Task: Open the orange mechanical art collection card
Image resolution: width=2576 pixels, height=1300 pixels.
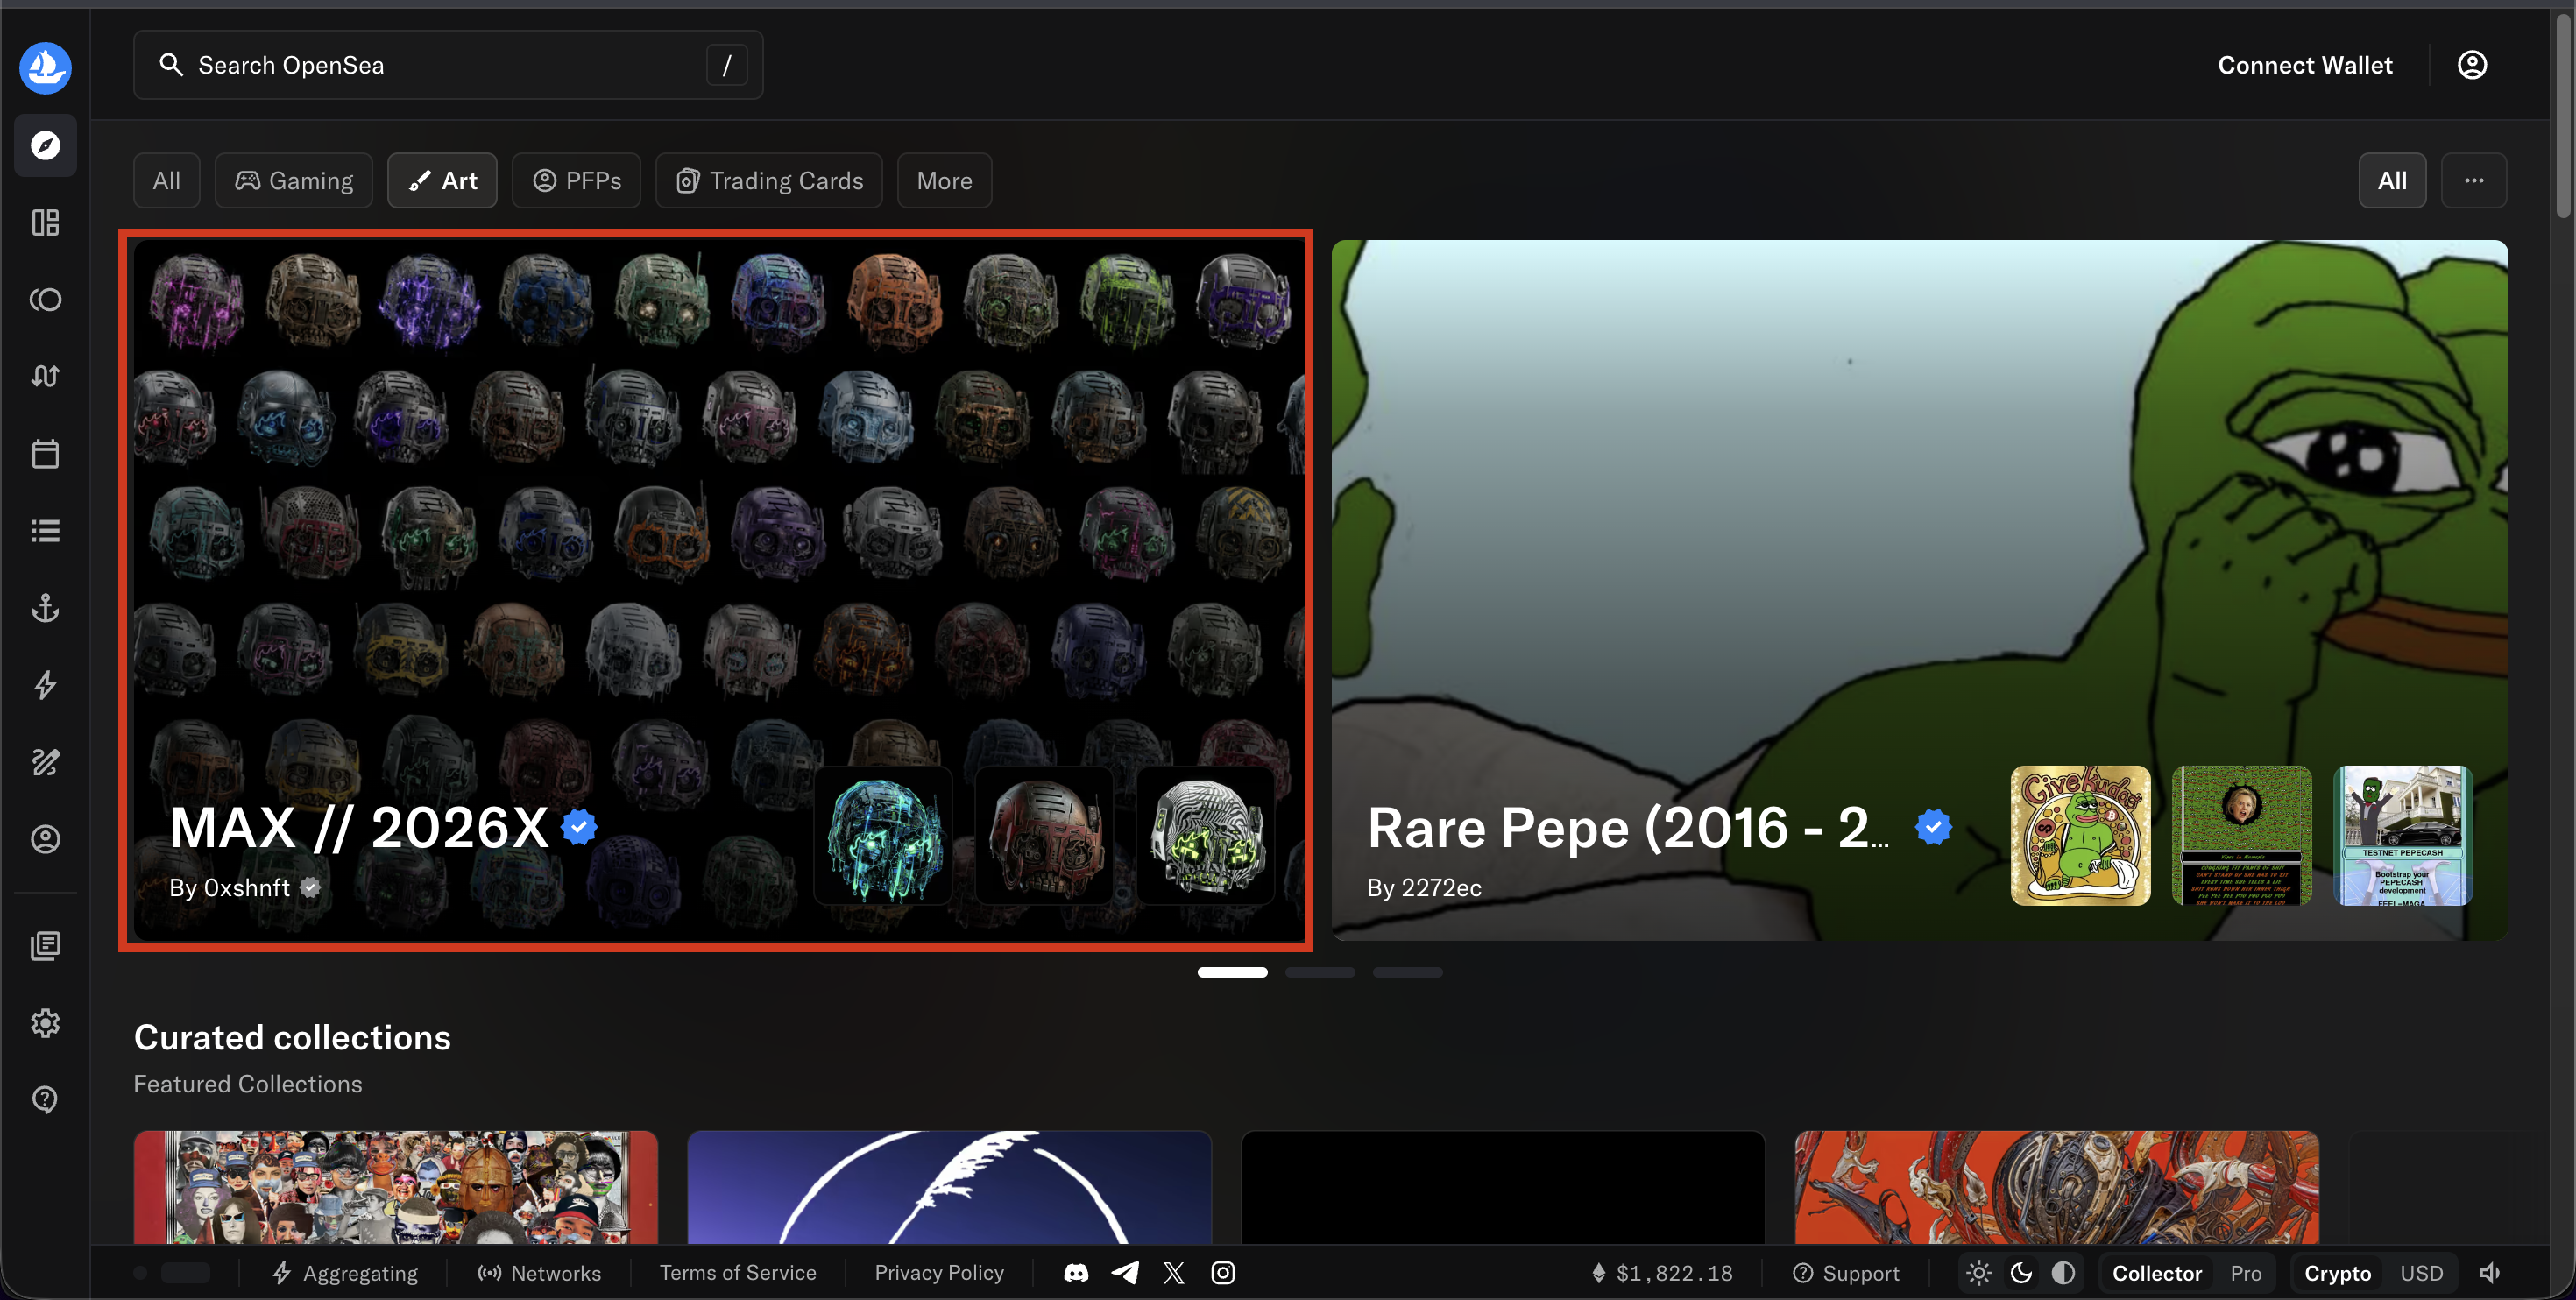Action: [2057, 1187]
